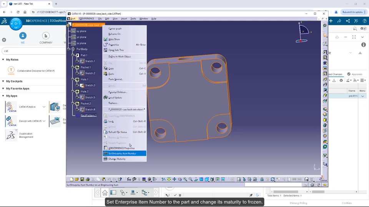
Task: Choose 3DEXPERIENCE Properties in context menu
Action: (125, 148)
